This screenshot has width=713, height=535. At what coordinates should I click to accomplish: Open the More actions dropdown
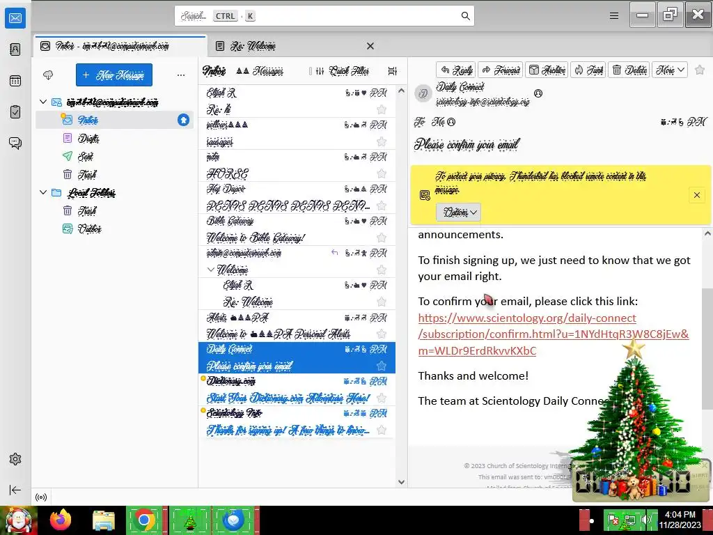(670, 70)
